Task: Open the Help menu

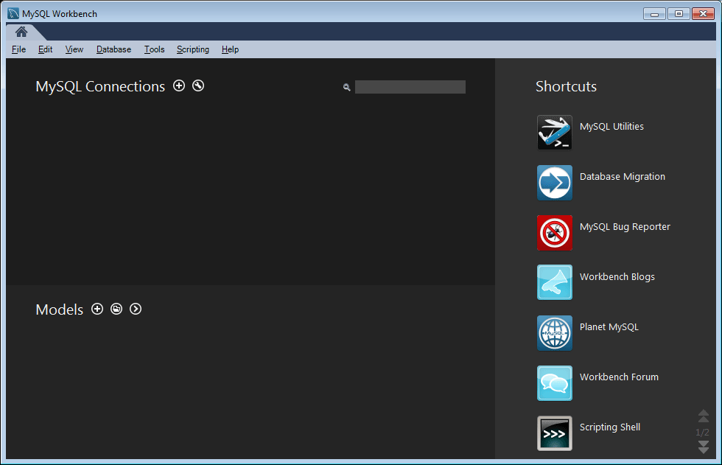Action: point(230,49)
